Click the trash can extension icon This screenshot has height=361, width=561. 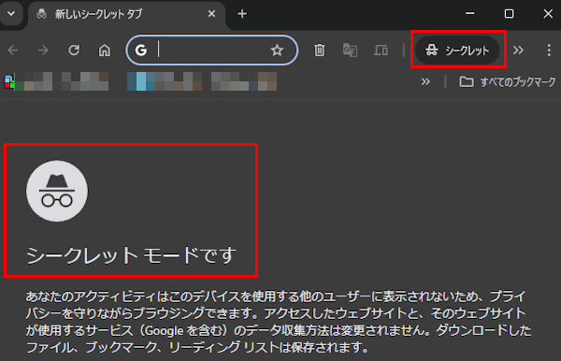tap(320, 51)
